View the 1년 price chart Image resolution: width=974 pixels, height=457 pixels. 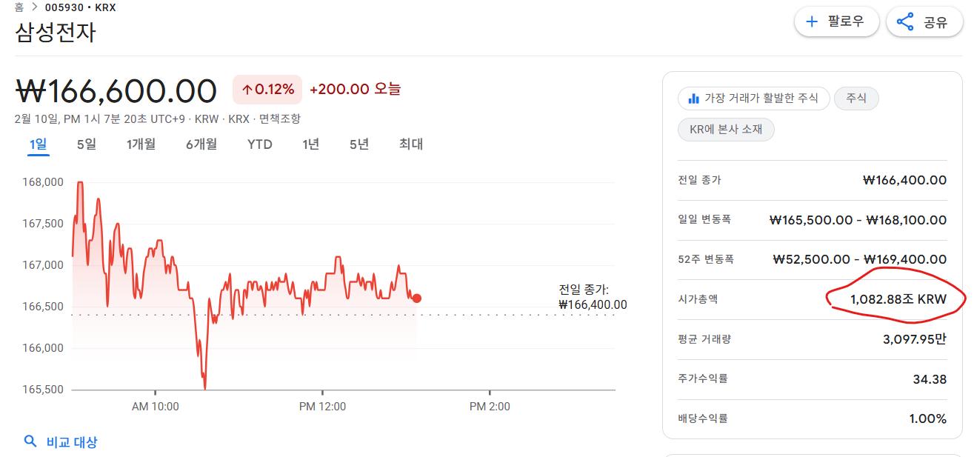tap(311, 144)
